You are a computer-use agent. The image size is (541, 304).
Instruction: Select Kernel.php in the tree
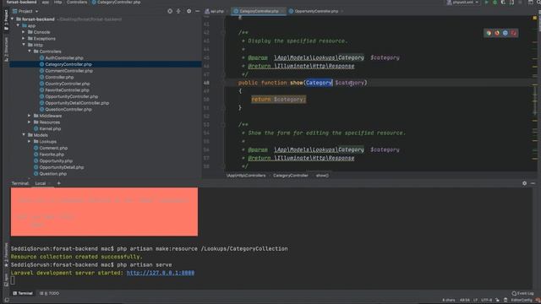tap(50, 128)
